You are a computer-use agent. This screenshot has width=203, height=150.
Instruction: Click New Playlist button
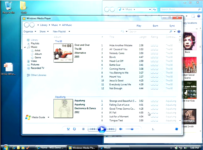59,32
